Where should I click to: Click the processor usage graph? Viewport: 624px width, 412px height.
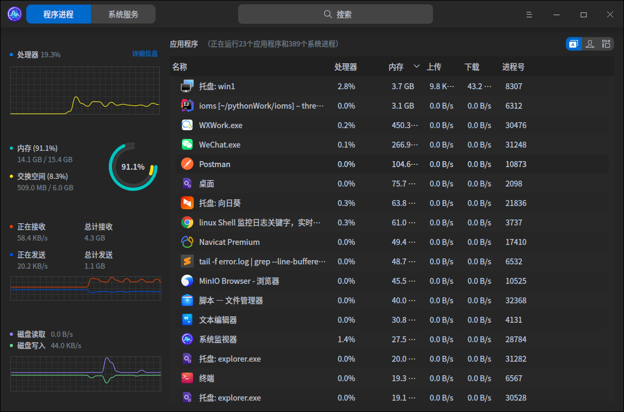[85, 91]
